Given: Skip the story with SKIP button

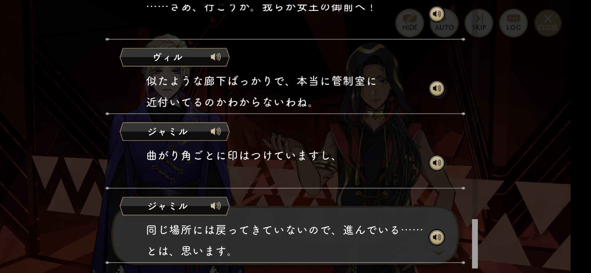Looking at the screenshot, I should pos(479,23).
